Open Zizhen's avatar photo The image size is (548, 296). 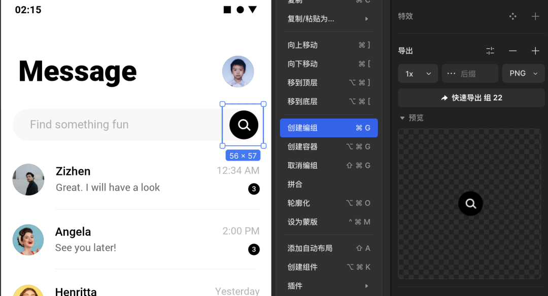click(x=28, y=179)
